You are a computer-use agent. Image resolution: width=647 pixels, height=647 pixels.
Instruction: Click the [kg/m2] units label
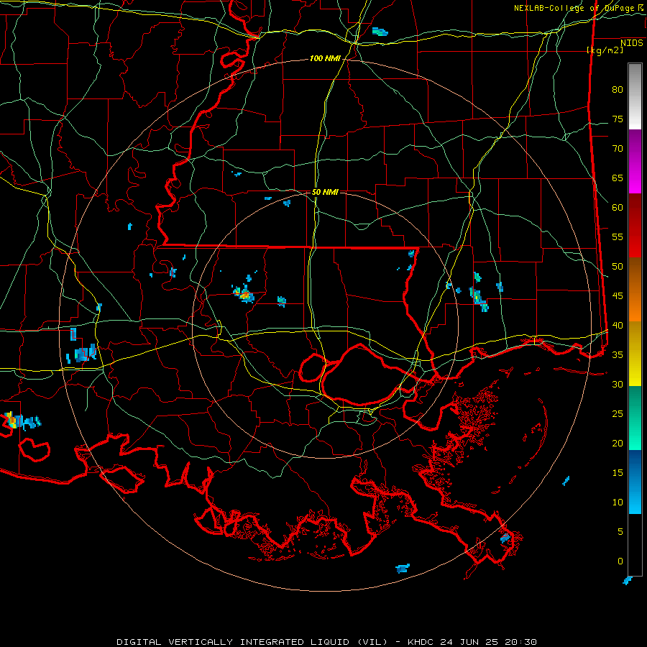tap(605, 50)
